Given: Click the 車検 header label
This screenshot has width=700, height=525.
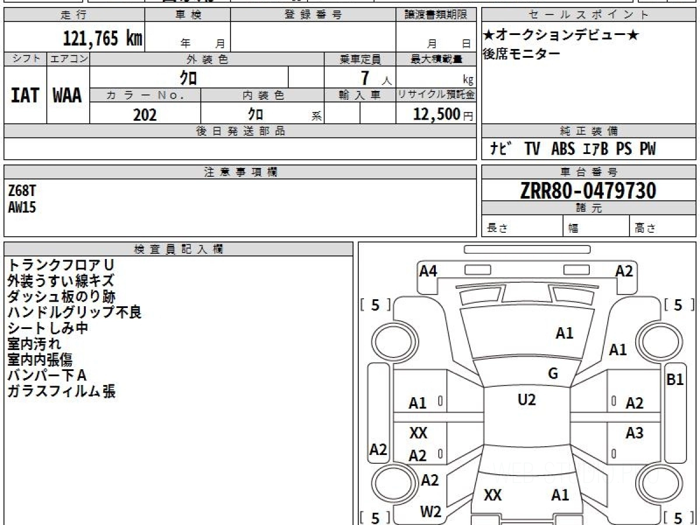Looking at the screenshot, I should click(x=188, y=15).
